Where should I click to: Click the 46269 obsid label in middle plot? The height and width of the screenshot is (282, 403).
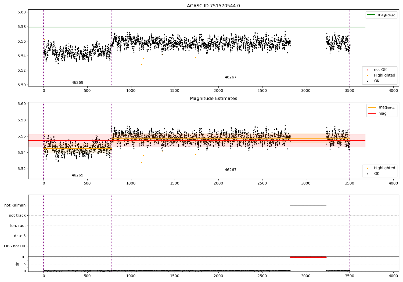click(x=77, y=175)
